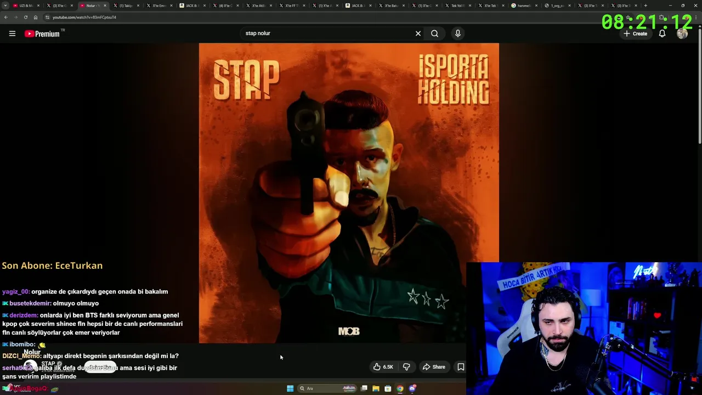Start voice search with microphone icon
This screenshot has height=395, width=702.
click(458, 33)
